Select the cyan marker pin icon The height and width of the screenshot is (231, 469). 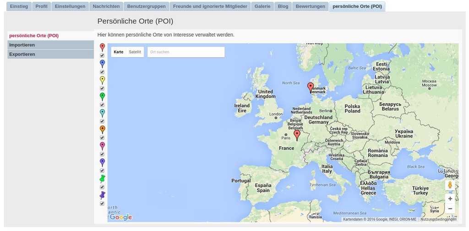click(x=102, y=113)
